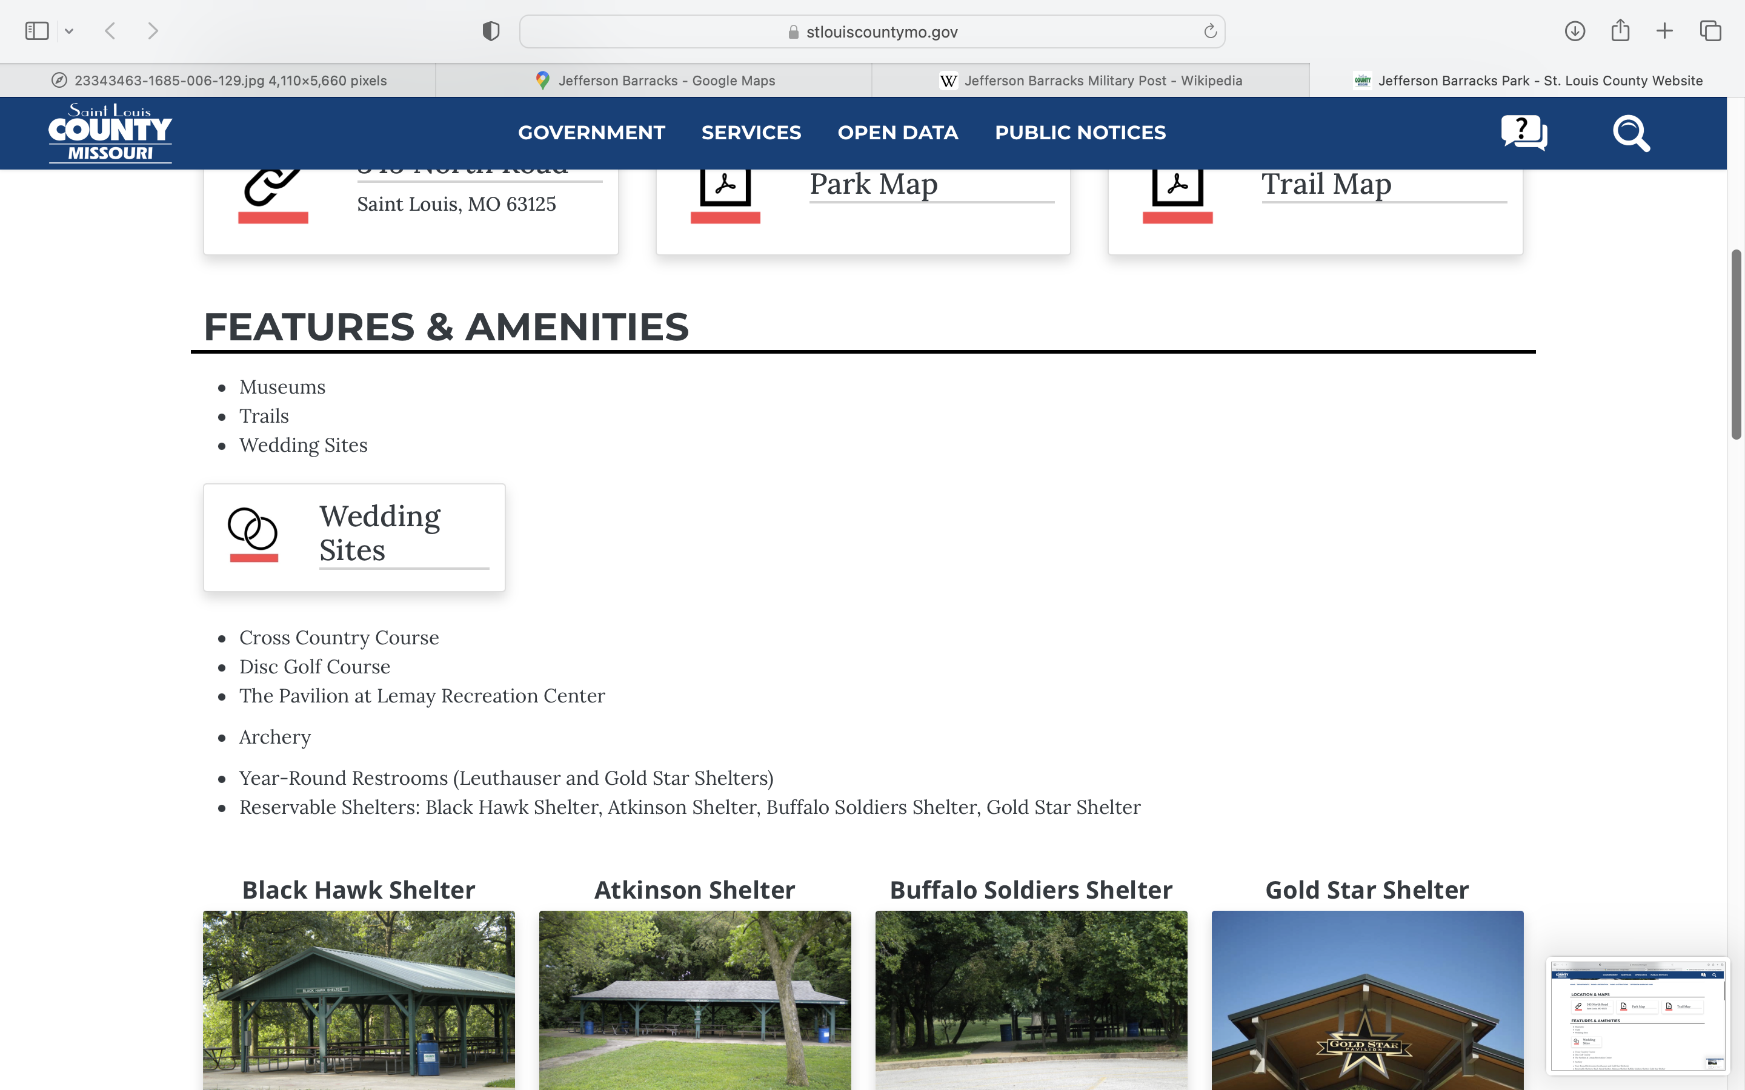Reload the page with refresh icon
Screen dimensions: 1745x1090
1210,31
